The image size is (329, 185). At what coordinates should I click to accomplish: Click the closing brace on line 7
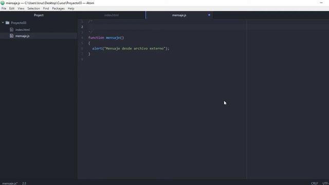coord(89,54)
